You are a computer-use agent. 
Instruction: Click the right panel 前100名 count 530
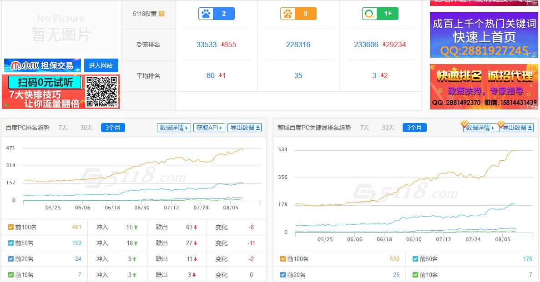pyautogui.click(x=394, y=259)
